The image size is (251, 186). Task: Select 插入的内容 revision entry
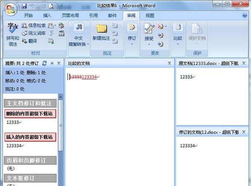coord(30,137)
